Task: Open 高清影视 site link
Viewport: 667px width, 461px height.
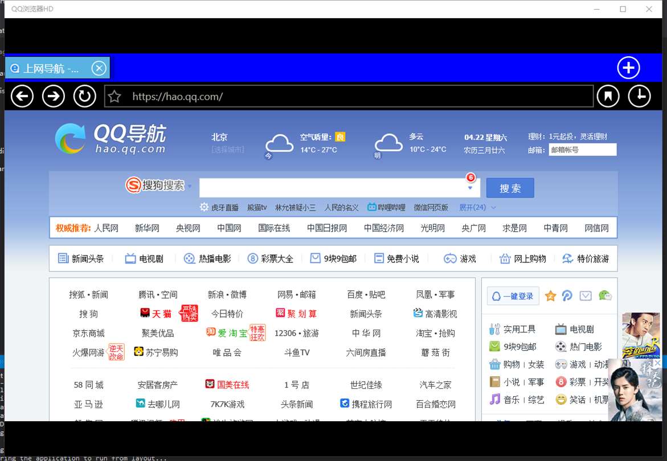Action: [435, 314]
